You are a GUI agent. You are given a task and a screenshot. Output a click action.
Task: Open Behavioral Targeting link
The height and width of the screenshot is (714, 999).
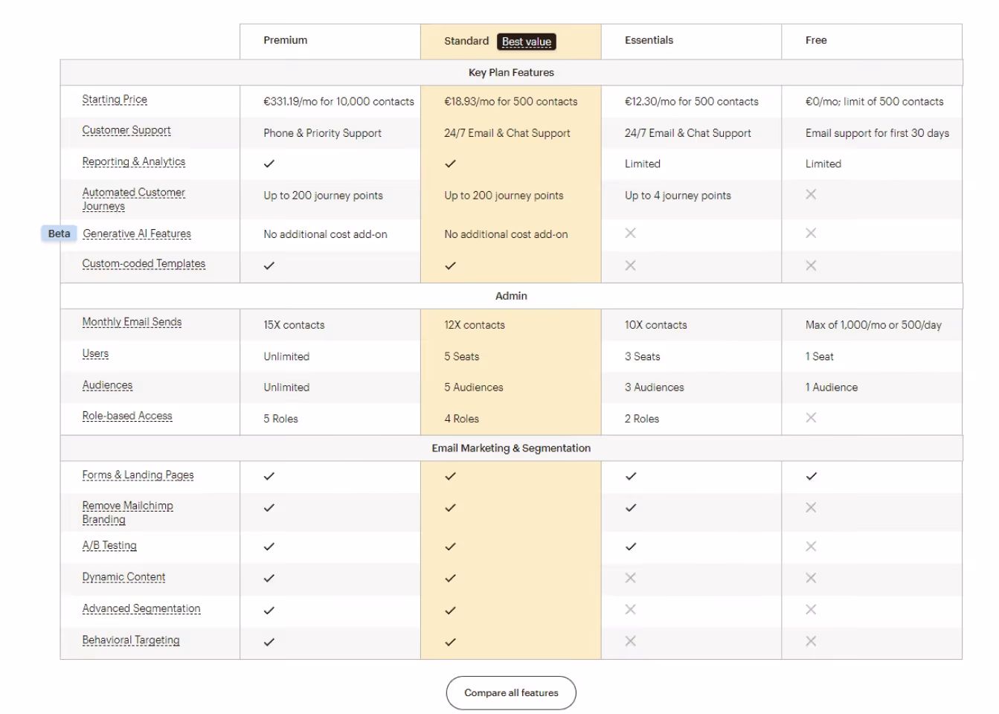(x=131, y=640)
